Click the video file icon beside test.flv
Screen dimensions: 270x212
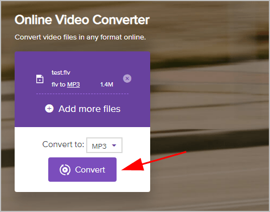pos(40,79)
